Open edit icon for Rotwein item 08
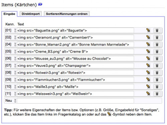 pos(148,72)
